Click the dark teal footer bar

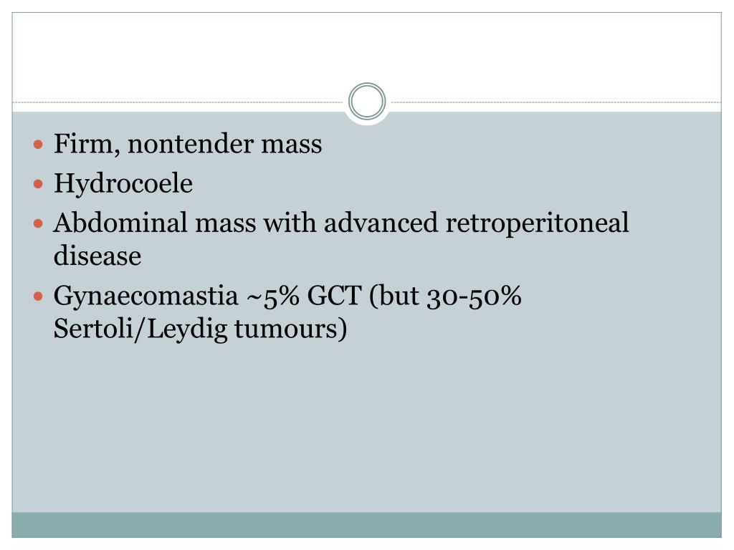[367, 525]
